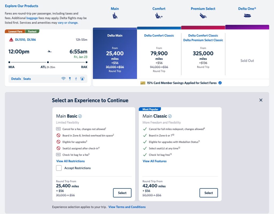Click the Premium Select recliner icon
274x214 pixels.
click(x=203, y=16)
